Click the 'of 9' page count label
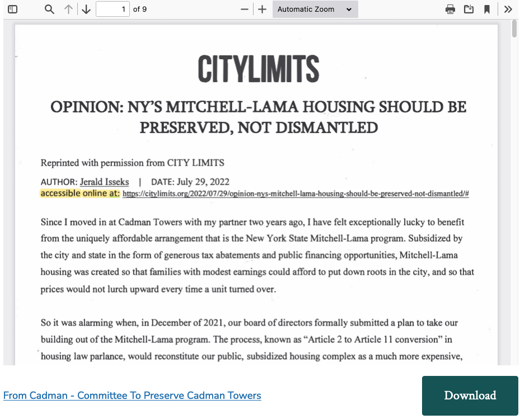This screenshot has width=520, height=419. (139, 10)
